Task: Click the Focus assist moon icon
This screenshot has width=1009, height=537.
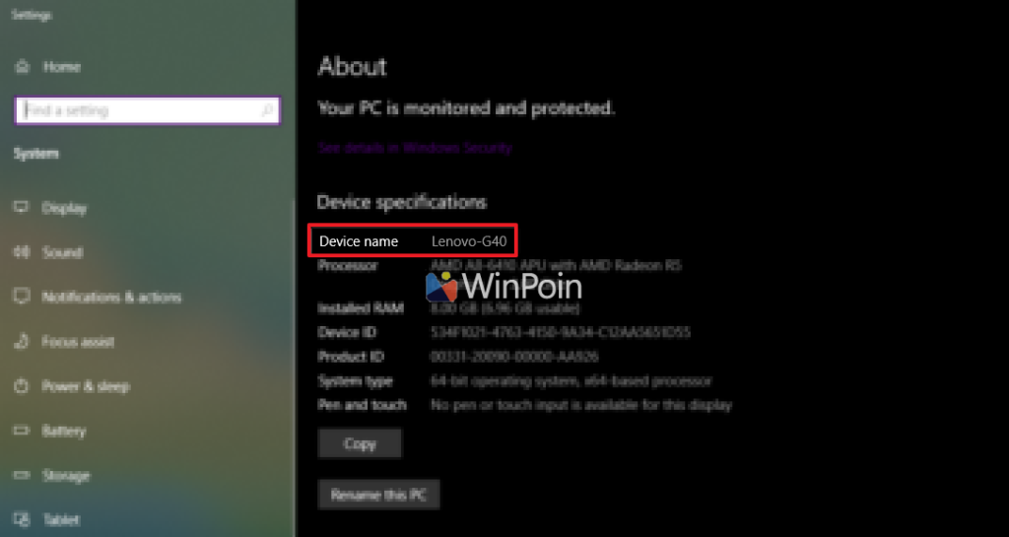Action: (x=22, y=342)
